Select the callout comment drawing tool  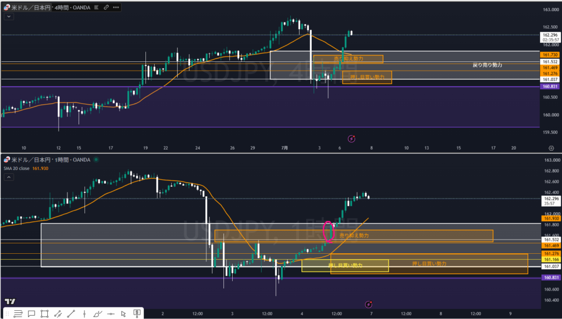point(31,314)
